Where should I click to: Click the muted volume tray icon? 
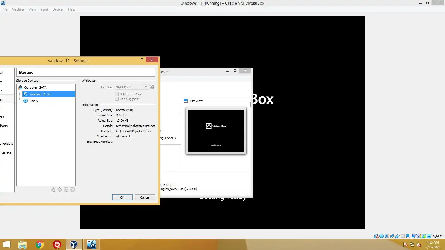[x=419, y=245]
